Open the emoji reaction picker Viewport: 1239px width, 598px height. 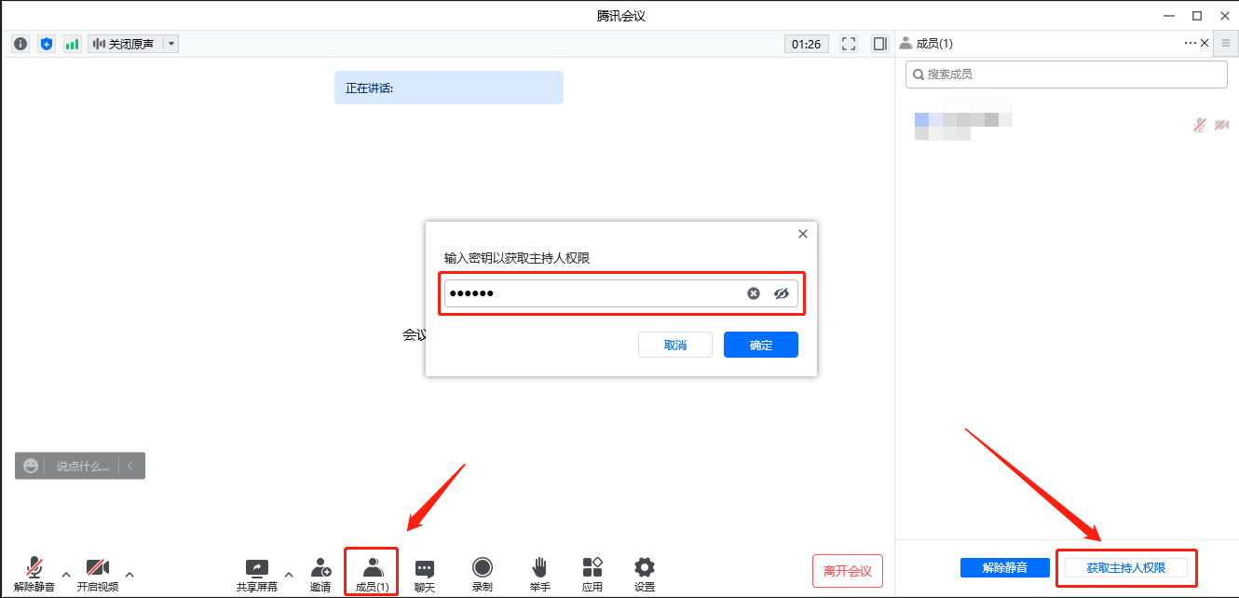point(31,466)
